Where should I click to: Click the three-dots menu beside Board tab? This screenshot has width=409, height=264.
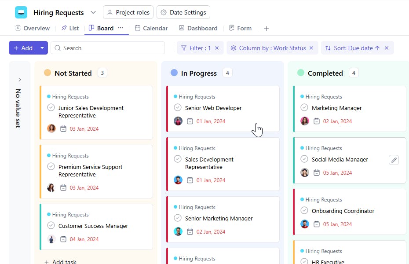[121, 28]
